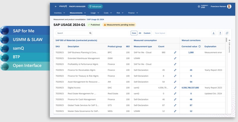
Task: Click the info icon beside Corrected value
Action: [200, 46]
